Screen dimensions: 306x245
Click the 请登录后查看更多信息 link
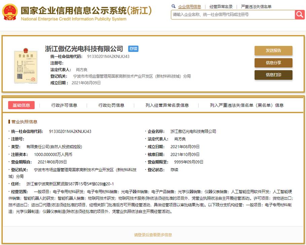(153, 235)
